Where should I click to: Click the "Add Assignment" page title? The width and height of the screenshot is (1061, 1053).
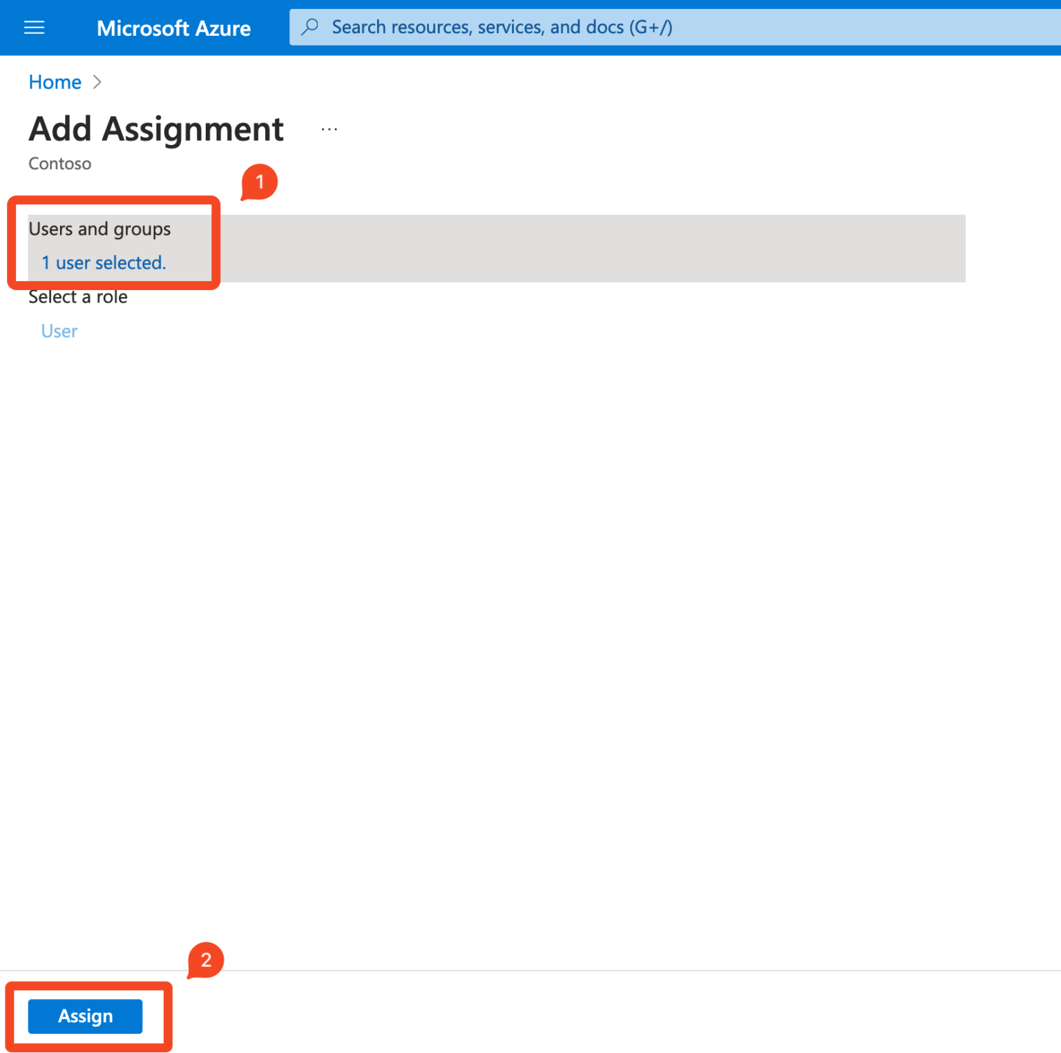click(156, 129)
